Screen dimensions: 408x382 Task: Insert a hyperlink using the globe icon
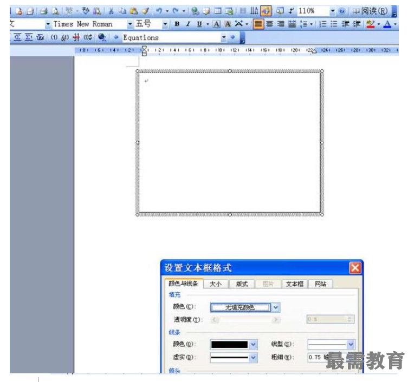[x=195, y=11]
